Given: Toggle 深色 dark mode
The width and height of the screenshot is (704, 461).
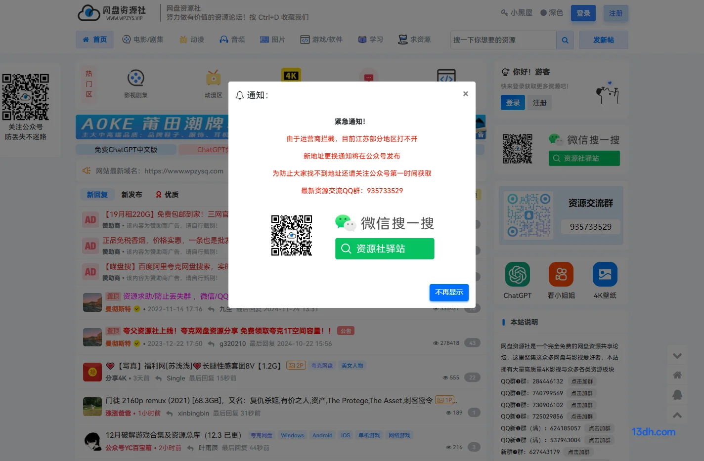Looking at the screenshot, I should [552, 13].
